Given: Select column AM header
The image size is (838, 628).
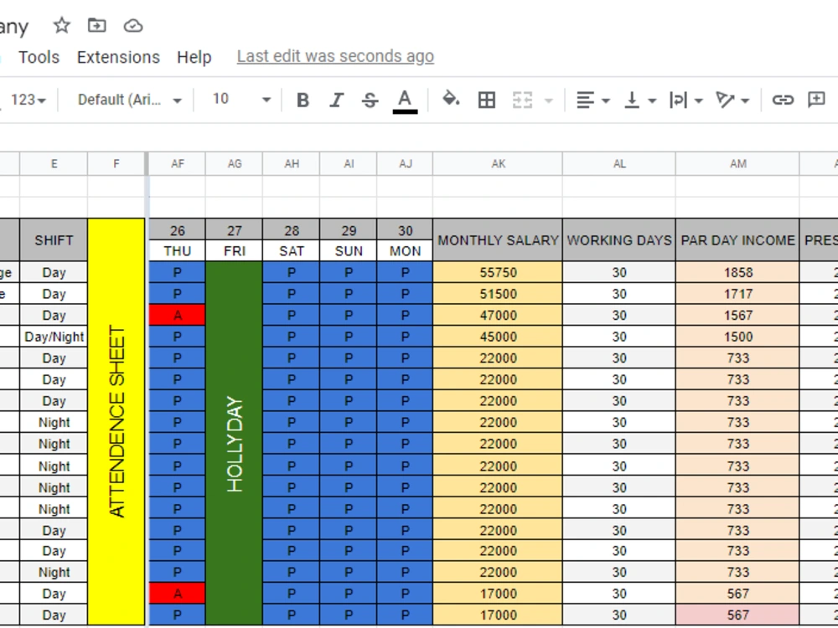Looking at the screenshot, I should 737,164.
